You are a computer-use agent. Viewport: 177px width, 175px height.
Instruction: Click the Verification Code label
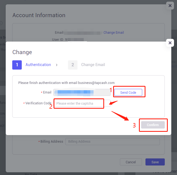point(38,103)
